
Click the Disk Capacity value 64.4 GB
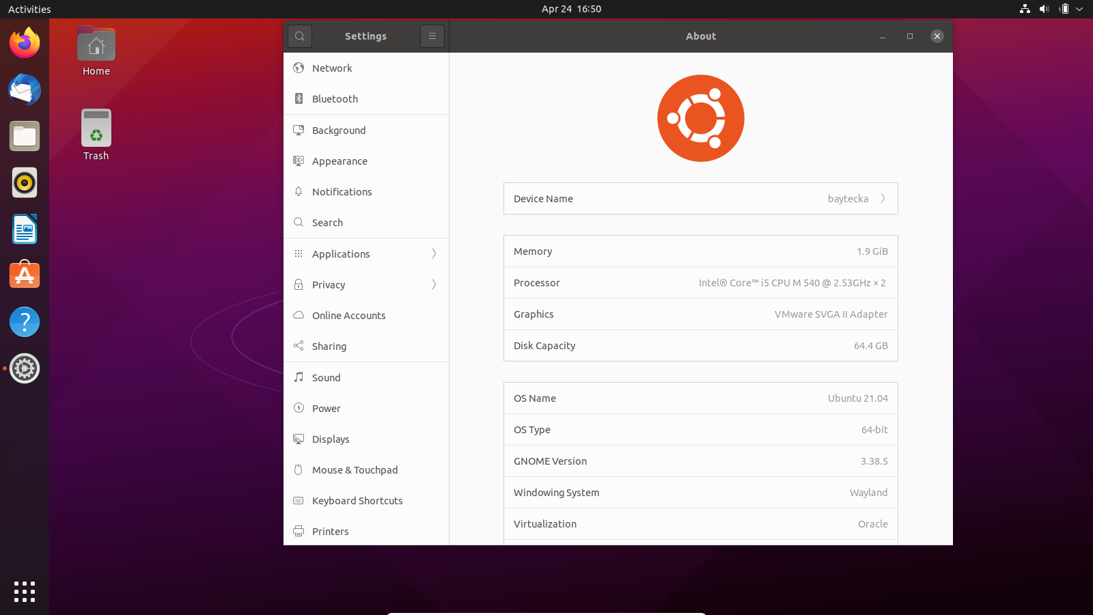coord(871,346)
